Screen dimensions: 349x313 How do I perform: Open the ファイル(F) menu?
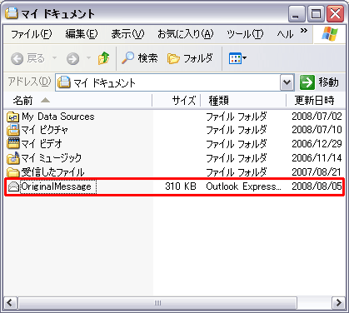click(32, 34)
